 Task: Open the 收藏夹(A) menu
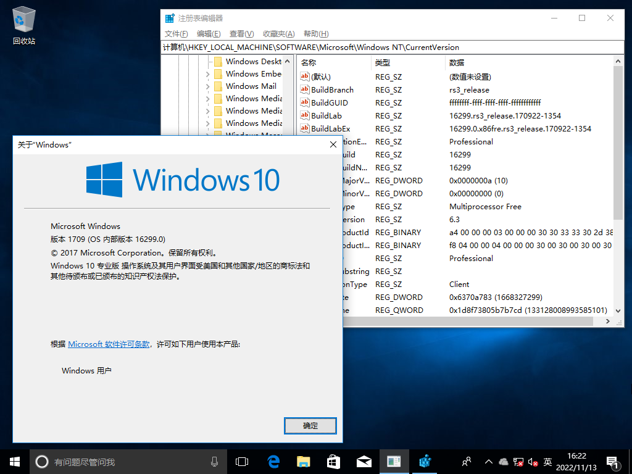click(x=278, y=34)
